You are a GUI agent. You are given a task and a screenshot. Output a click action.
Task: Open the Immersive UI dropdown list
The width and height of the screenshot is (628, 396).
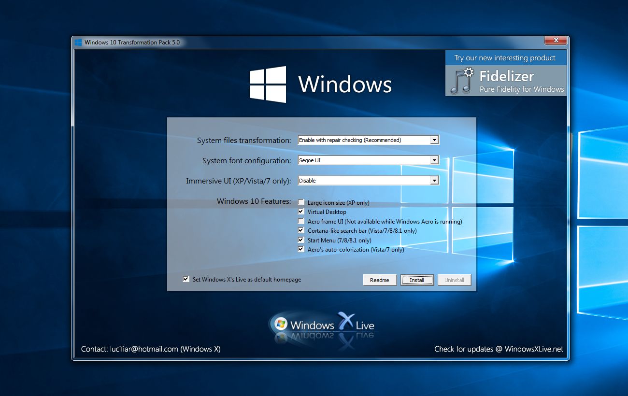[x=434, y=181]
